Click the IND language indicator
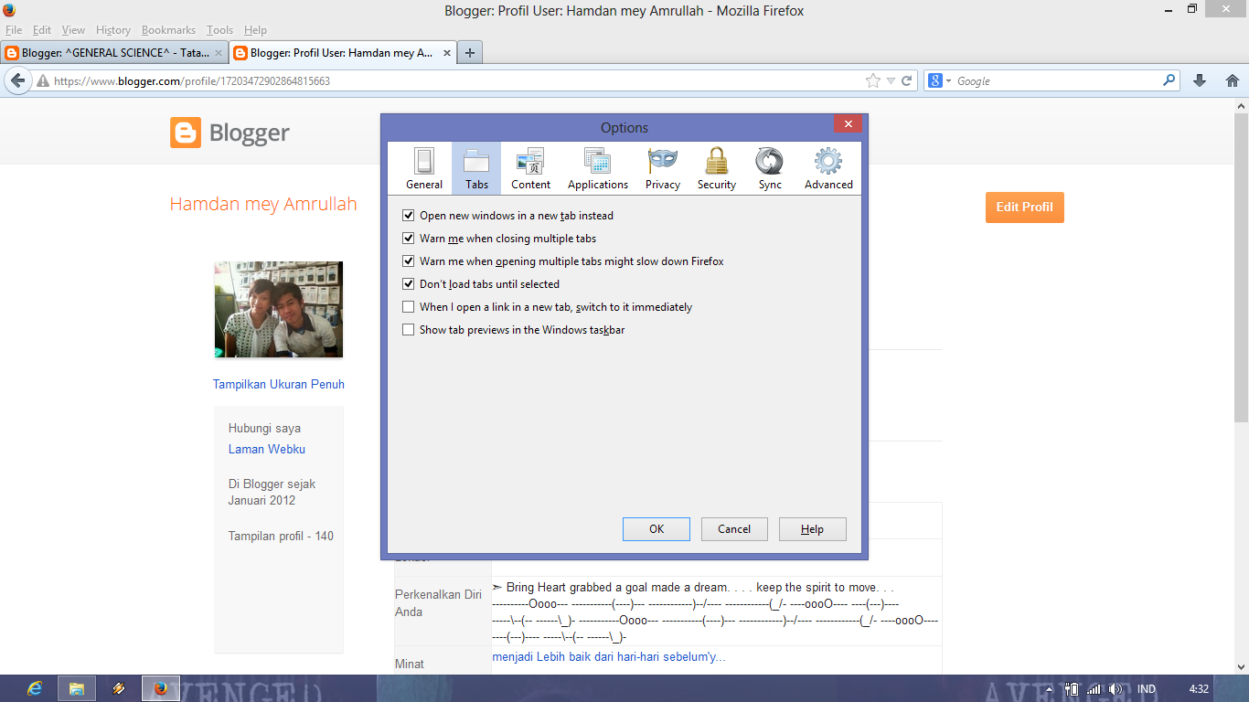Screen dimensions: 1249x702 point(1146,689)
